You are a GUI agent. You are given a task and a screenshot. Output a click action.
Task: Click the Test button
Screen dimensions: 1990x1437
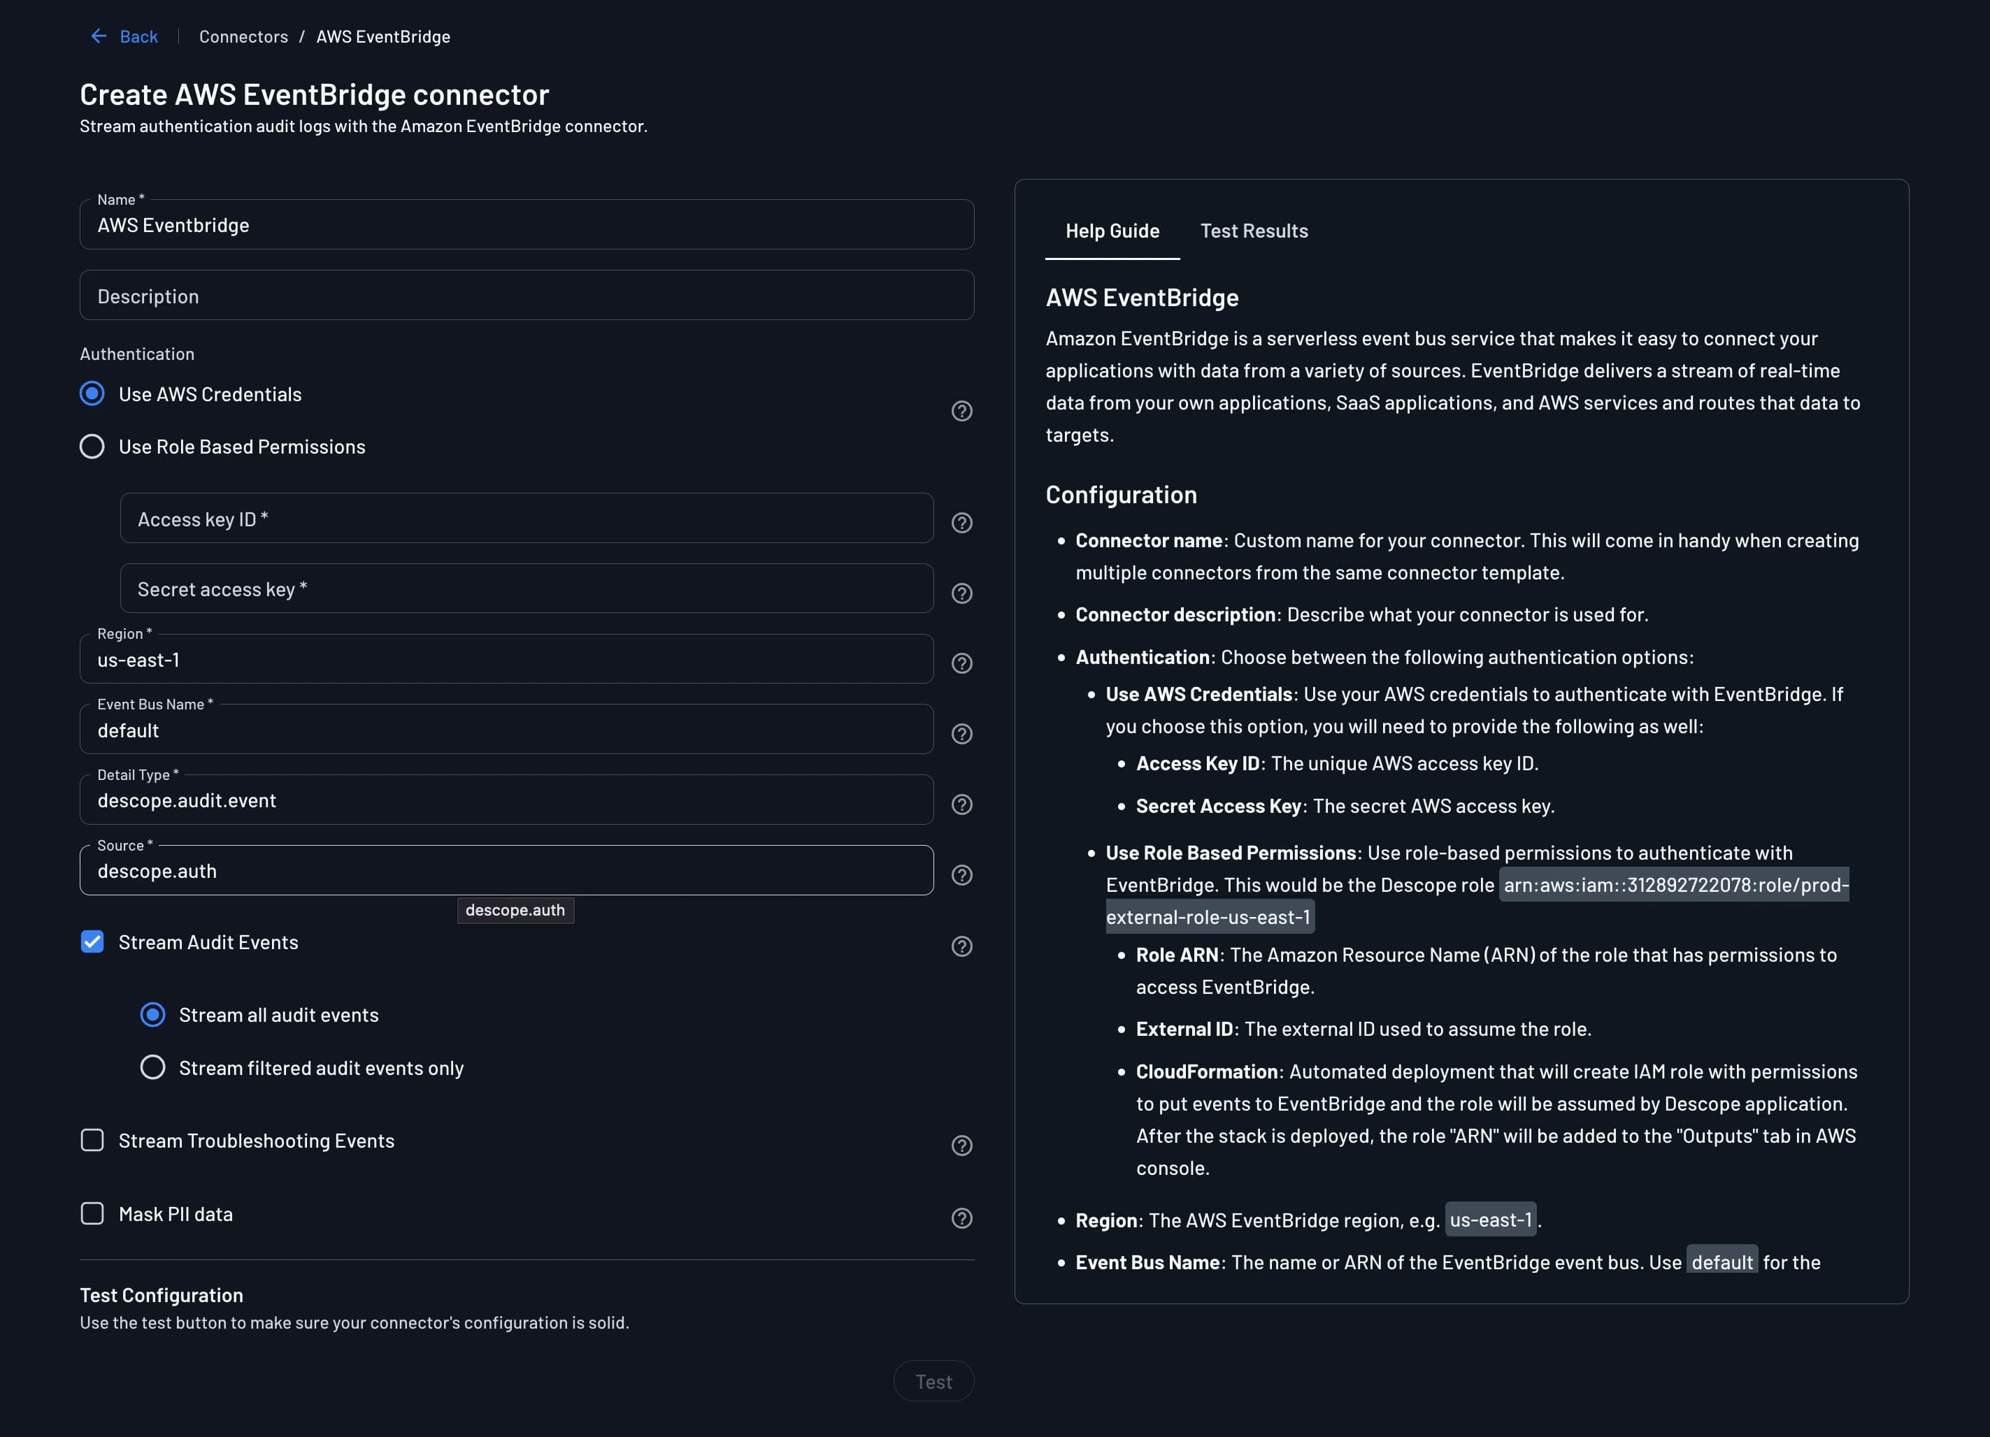(933, 1381)
